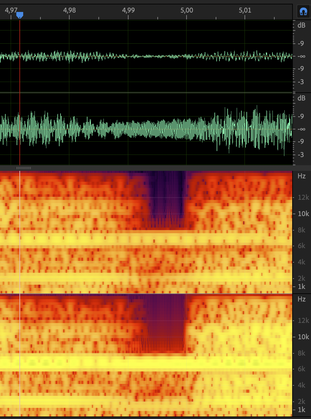Click the dB label of the top channel scale
Viewport: 311px width, 419px height.
click(301, 25)
